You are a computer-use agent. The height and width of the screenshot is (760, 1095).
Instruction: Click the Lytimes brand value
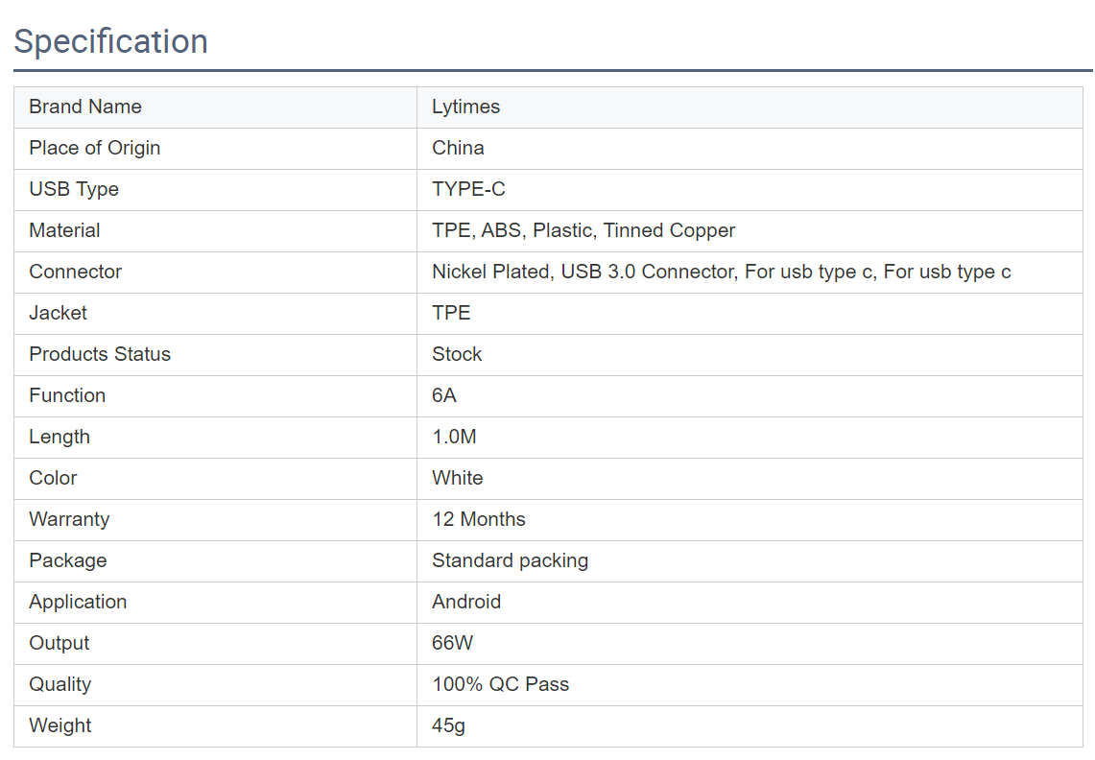(x=465, y=107)
